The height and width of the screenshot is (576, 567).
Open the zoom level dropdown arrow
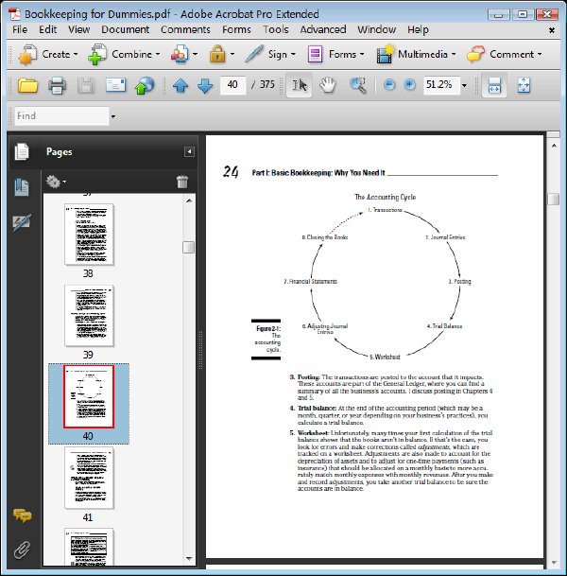464,85
